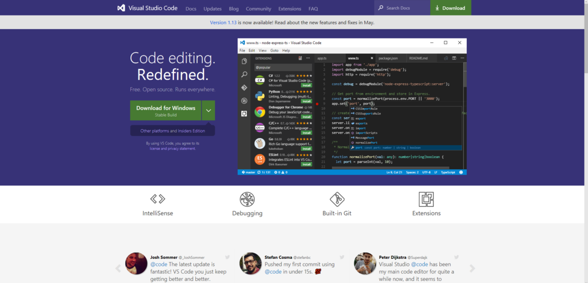Click the green Download button in header
Viewport: 588px width, 283px height.
tap(451, 8)
